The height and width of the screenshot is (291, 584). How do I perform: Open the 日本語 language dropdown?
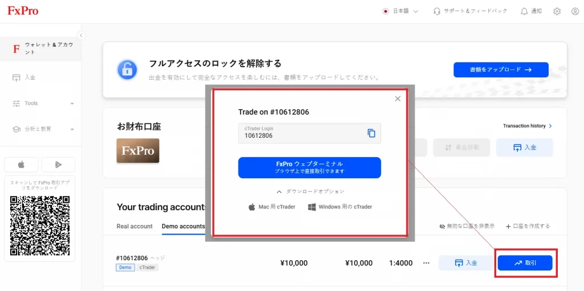[400, 11]
